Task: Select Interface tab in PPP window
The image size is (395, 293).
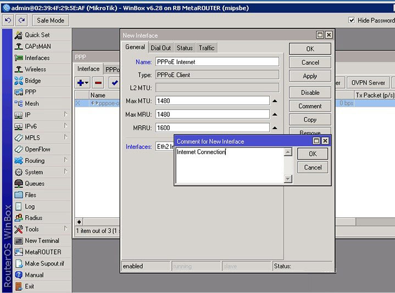Action: 88,69
